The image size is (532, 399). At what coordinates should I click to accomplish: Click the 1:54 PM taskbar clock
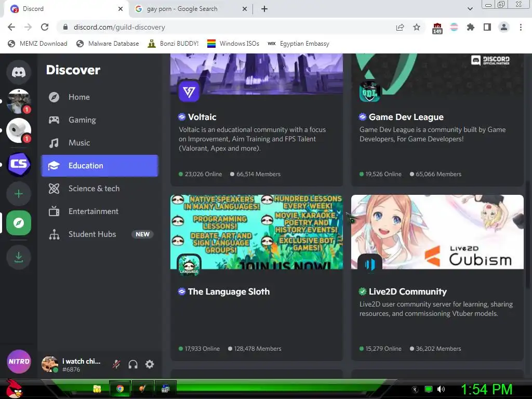(x=486, y=389)
